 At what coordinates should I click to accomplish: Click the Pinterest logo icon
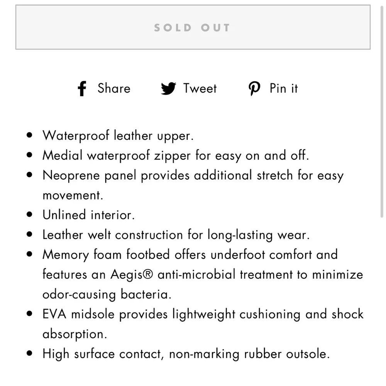click(254, 88)
